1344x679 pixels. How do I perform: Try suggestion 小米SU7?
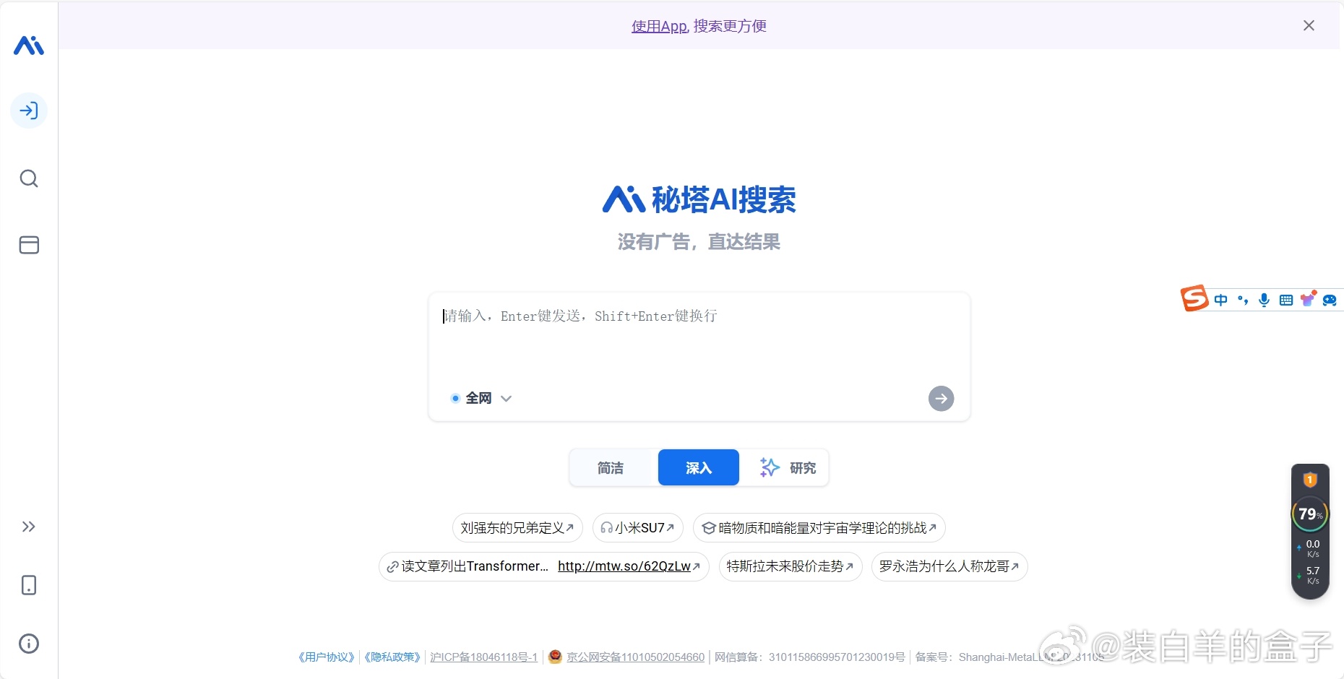638,528
